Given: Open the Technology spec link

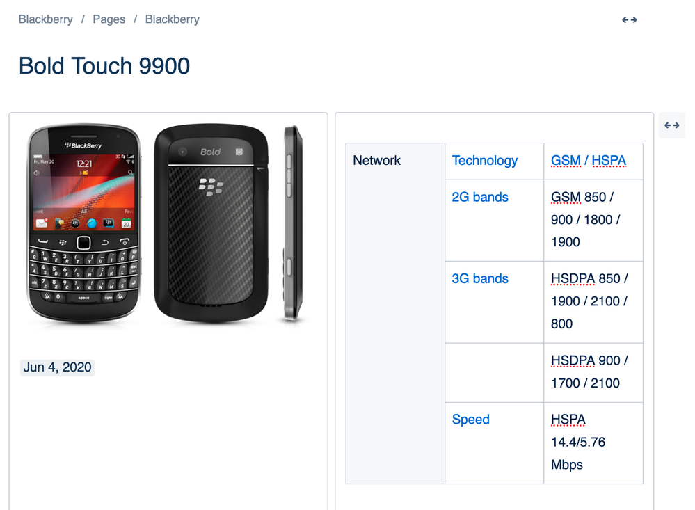Looking at the screenshot, I should [x=485, y=160].
